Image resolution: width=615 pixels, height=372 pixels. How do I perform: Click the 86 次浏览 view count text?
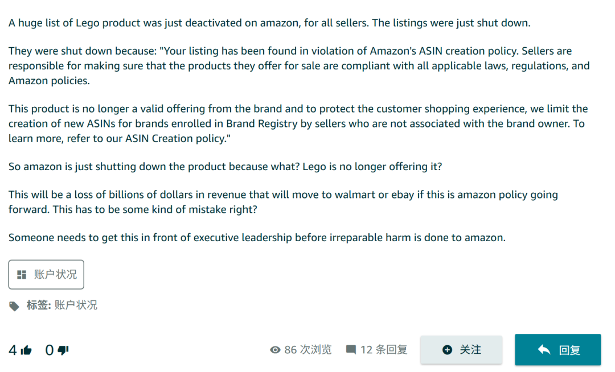(x=307, y=349)
